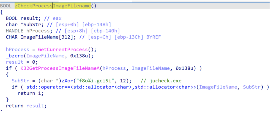Screen dimensions: 270x113
Task: Click the (char *) cast before zXor
Action: coord(50,81)
